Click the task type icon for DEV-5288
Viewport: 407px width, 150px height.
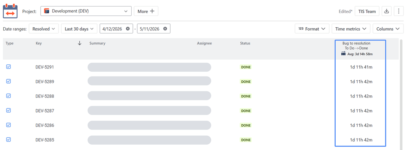pos(8,96)
